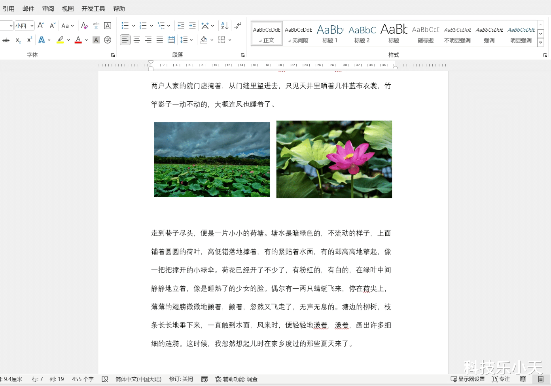Switch to the 视图 tab
The height and width of the screenshot is (386, 551).
68,9
